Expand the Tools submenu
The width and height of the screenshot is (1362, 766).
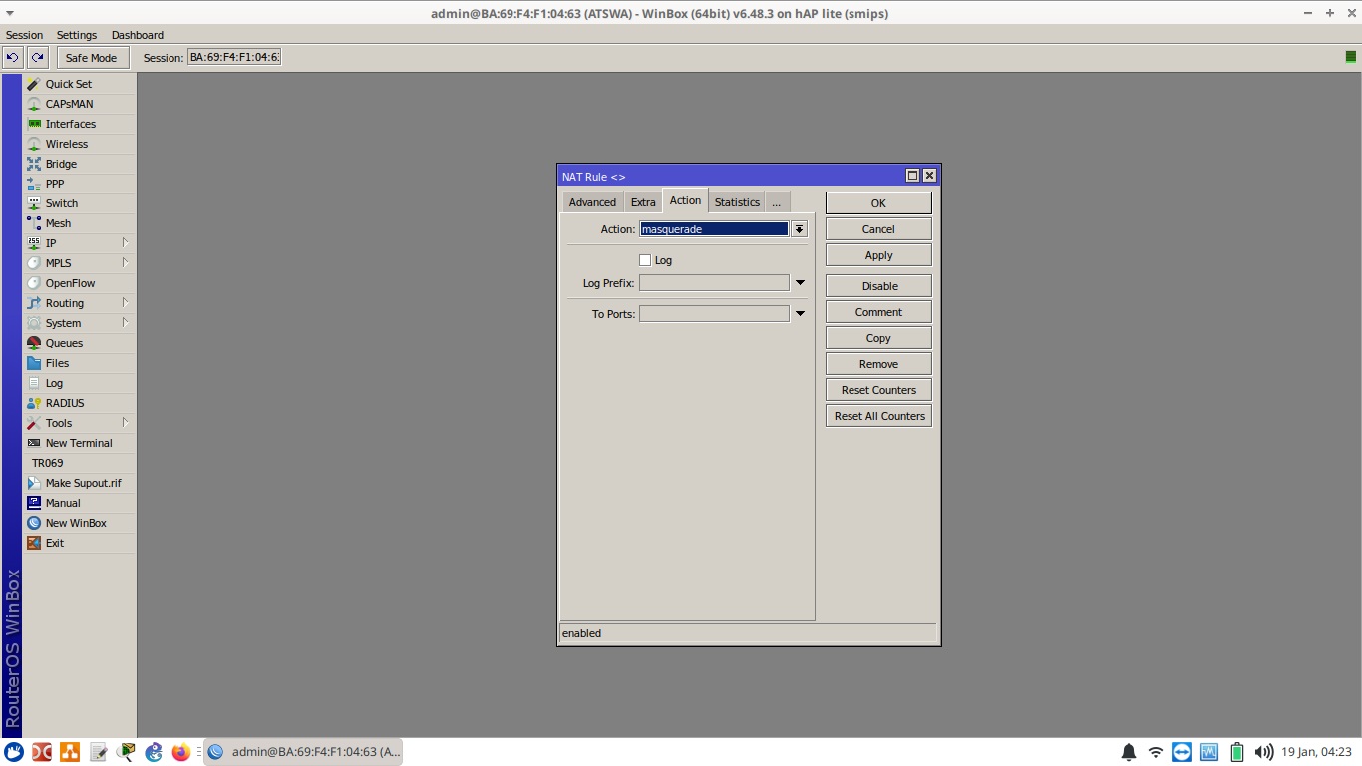tap(125, 422)
